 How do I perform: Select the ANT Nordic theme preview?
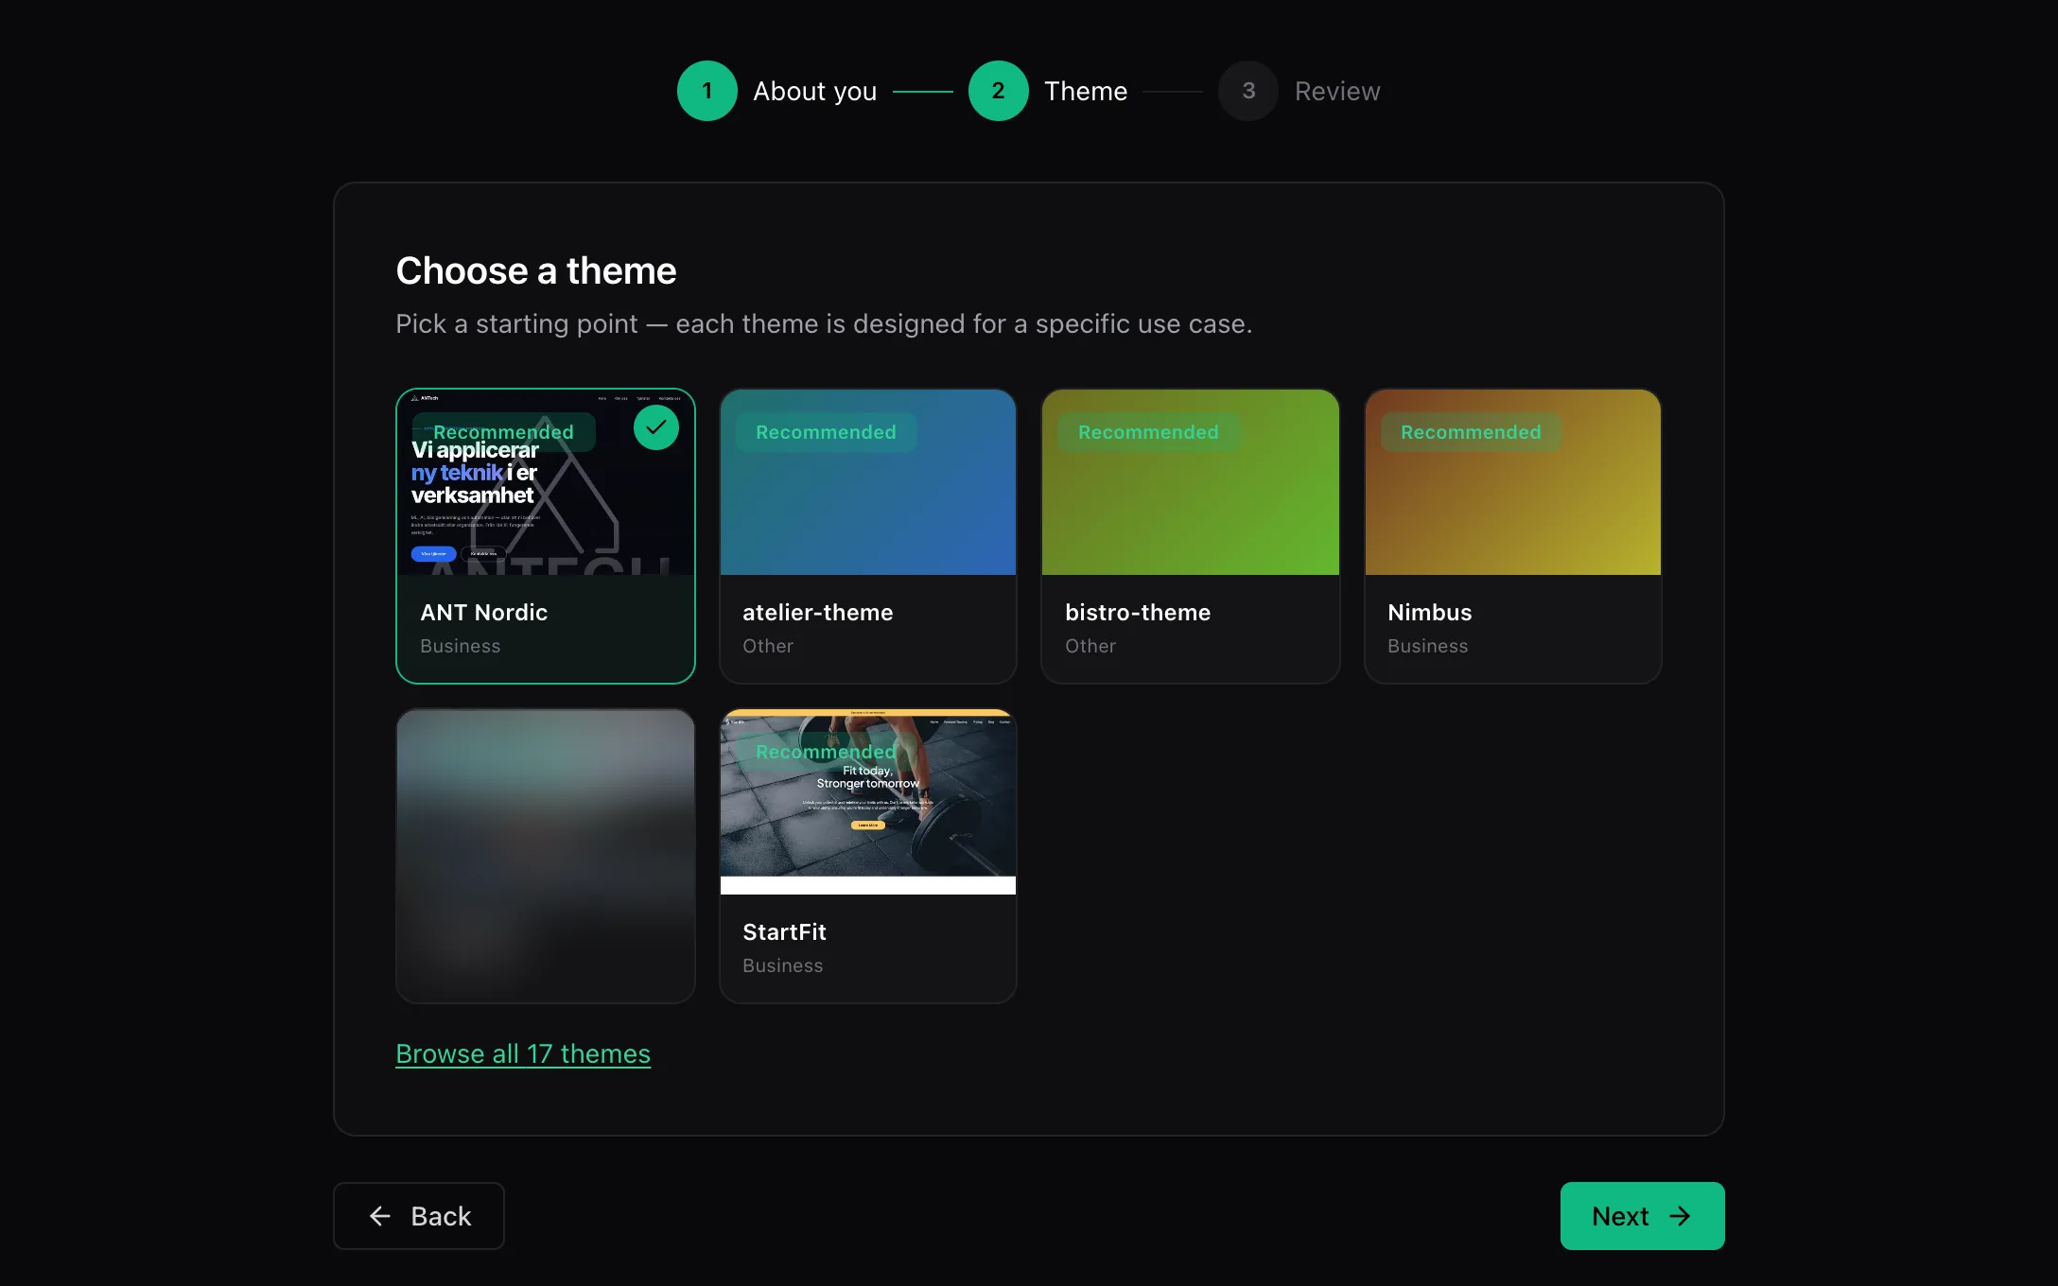(x=546, y=482)
